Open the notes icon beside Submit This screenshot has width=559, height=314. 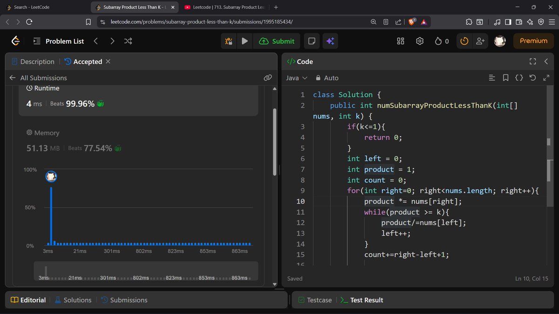click(312, 41)
